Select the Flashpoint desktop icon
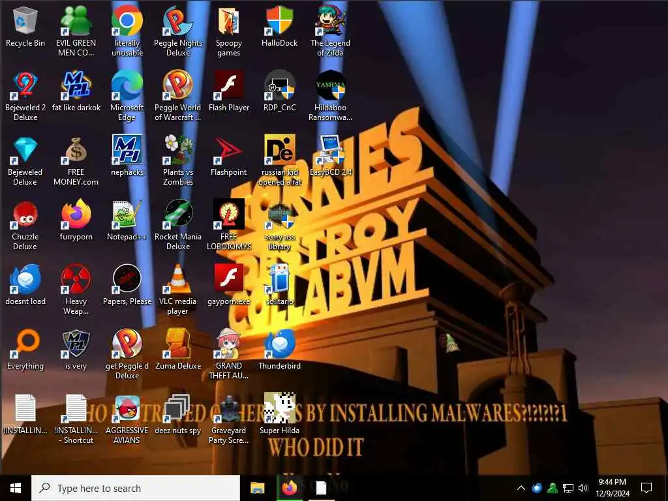The width and height of the screenshot is (668, 501). (229, 155)
